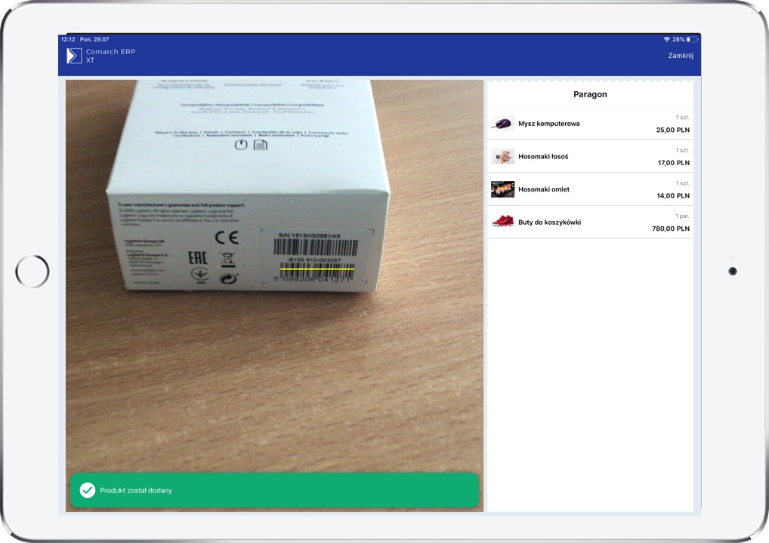This screenshot has height=543, width=769.
Task: Open the Hosomaki omlet receipt entry
Action: pos(544,189)
